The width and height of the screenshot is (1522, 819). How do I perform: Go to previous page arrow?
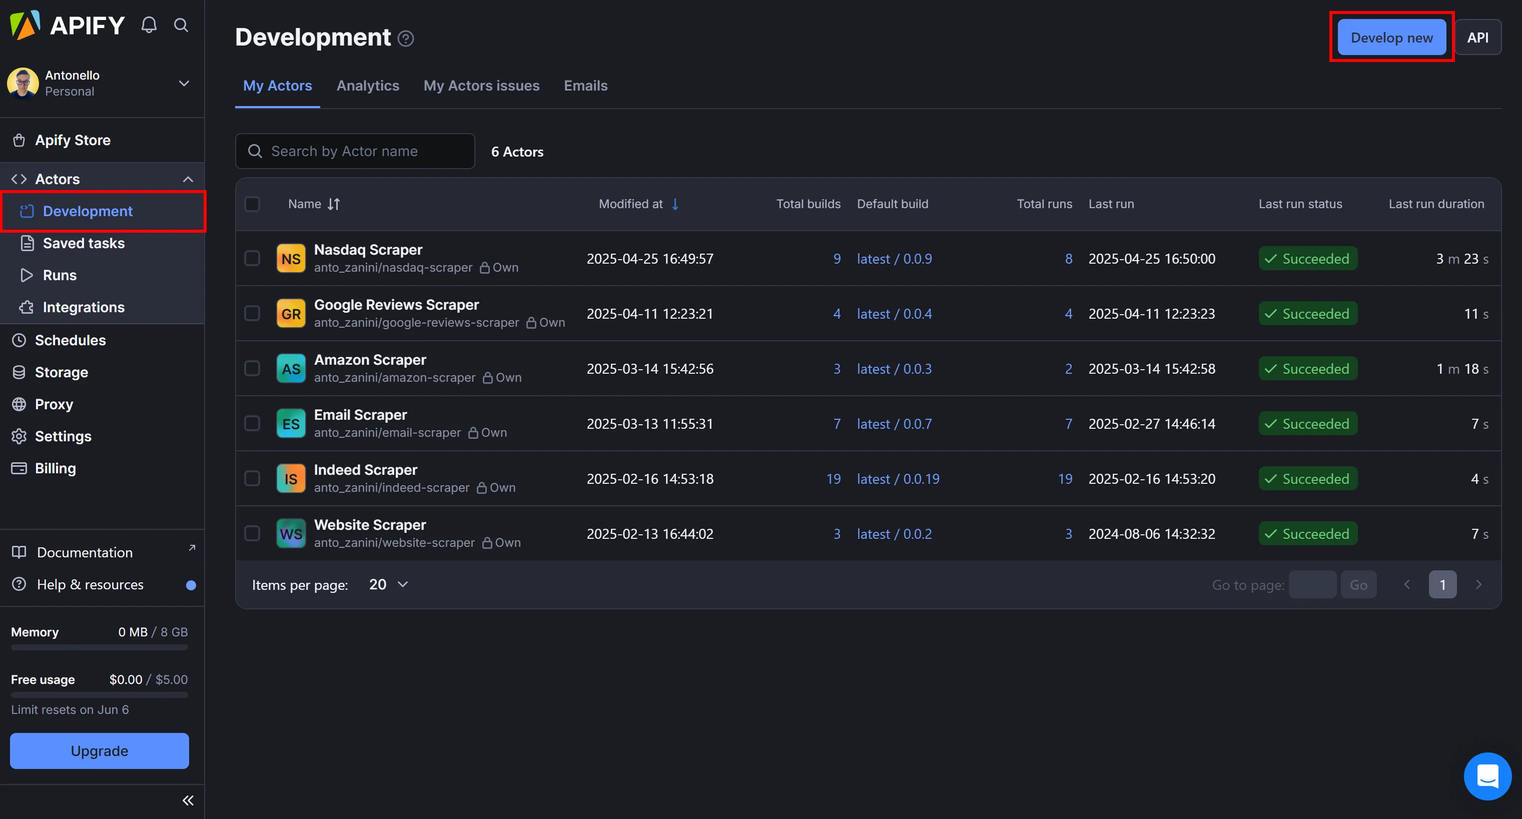pyautogui.click(x=1407, y=584)
